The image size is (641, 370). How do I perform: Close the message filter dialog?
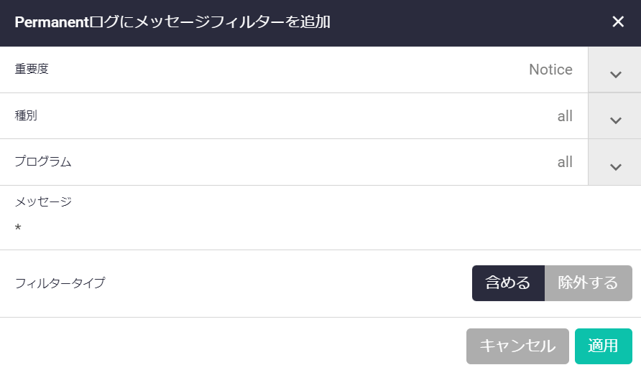point(618,22)
